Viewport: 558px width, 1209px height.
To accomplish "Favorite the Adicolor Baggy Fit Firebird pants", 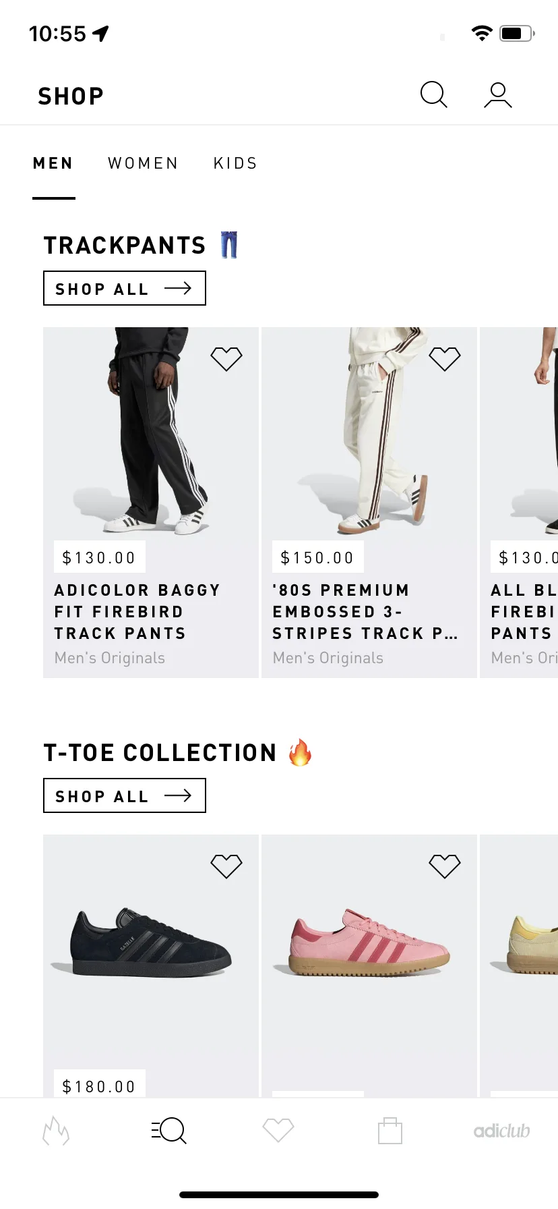I will 226,359.
